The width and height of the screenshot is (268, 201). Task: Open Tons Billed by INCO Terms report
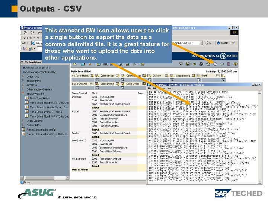point(46,112)
